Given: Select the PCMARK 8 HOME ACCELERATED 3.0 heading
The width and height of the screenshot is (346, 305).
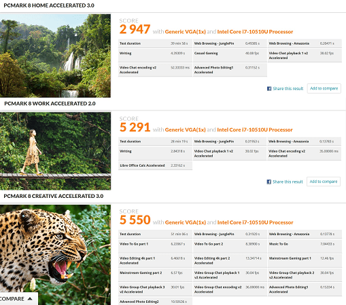Looking at the screenshot, I should tap(49, 5).
